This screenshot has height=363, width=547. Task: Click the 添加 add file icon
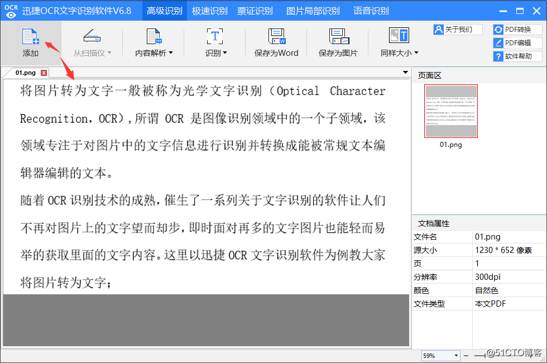30,36
